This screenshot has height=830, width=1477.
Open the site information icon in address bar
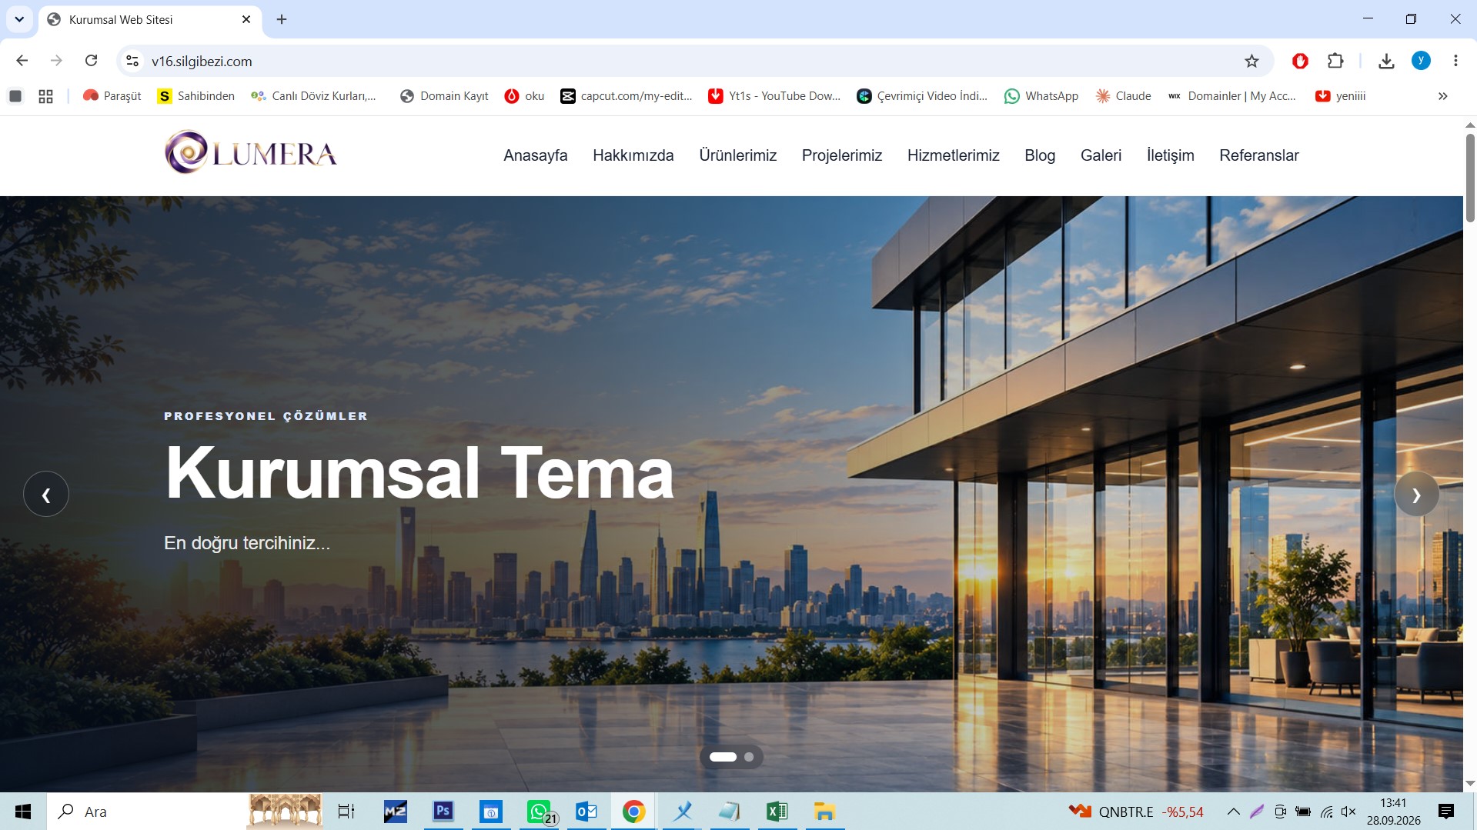click(x=132, y=61)
